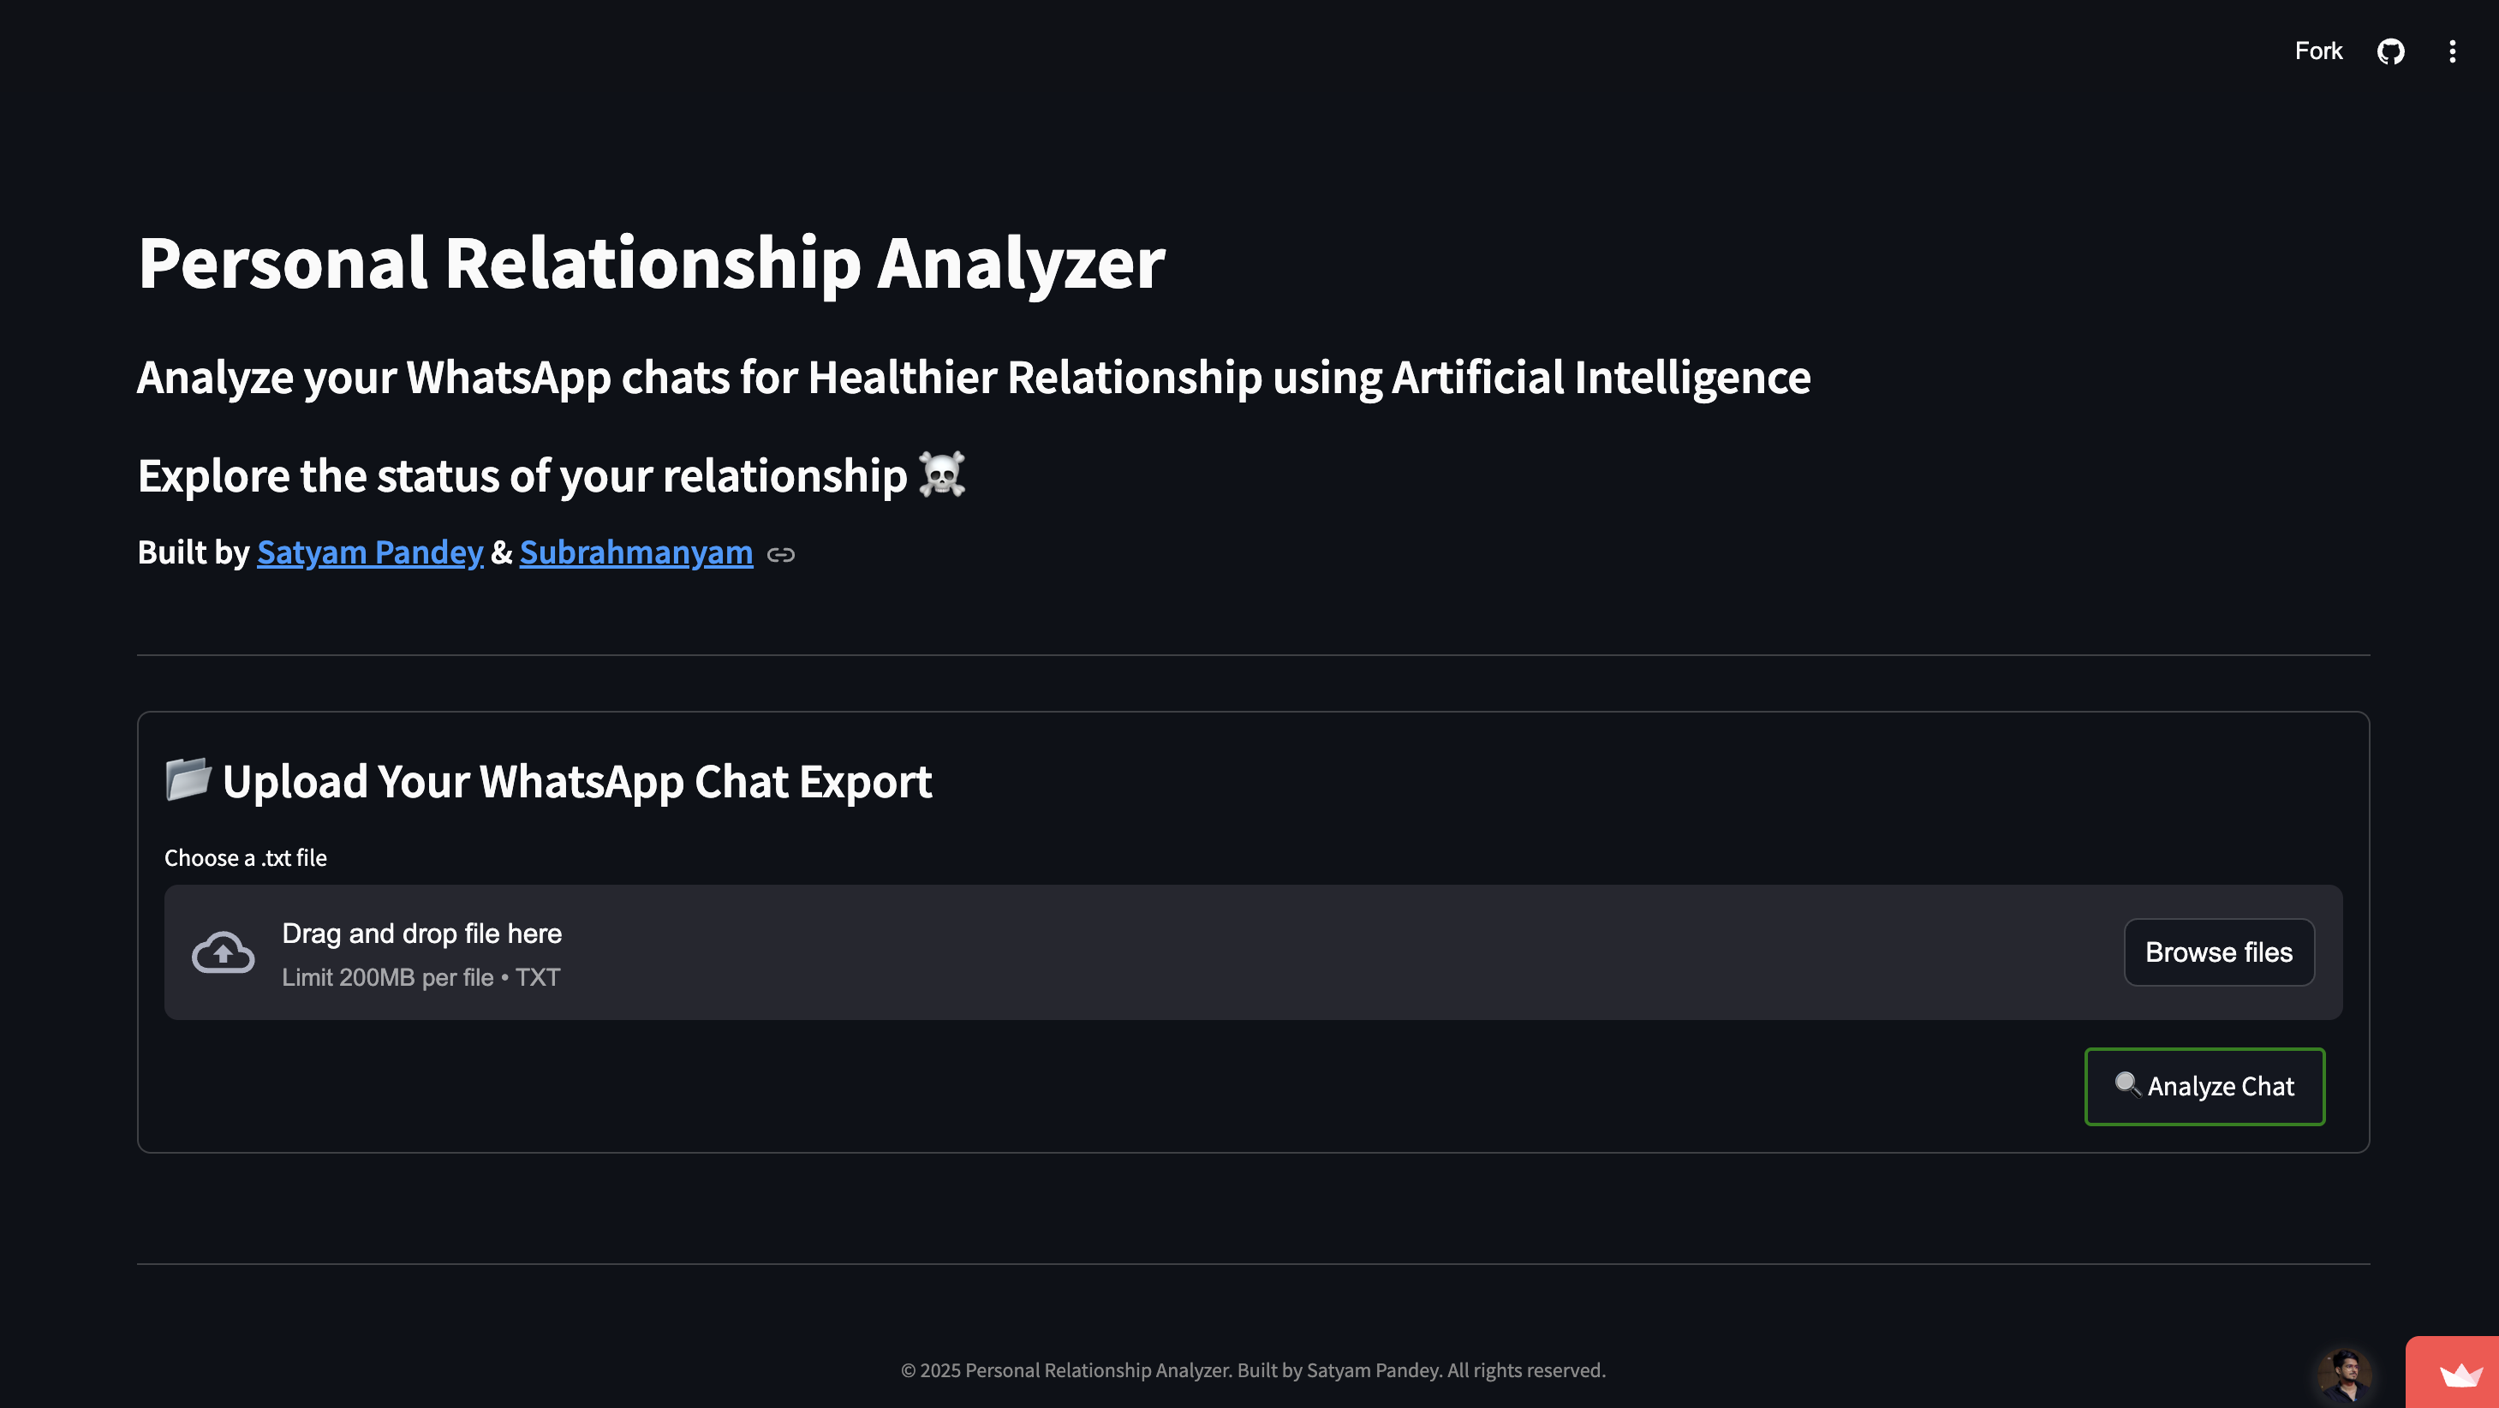Click the folder emoji beside Upload heading
The height and width of the screenshot is (1408, 2499).
point(188,779)
